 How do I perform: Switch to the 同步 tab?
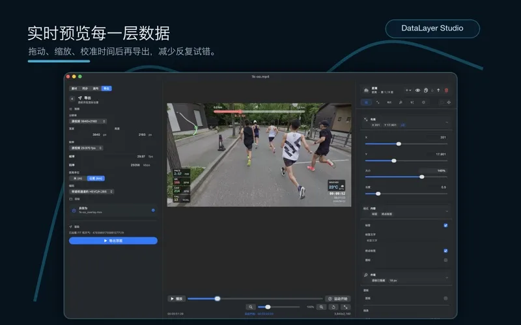(85, 88)
